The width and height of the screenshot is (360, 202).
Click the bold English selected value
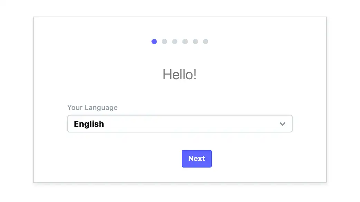pyautogui.click(x=89, y=124)
